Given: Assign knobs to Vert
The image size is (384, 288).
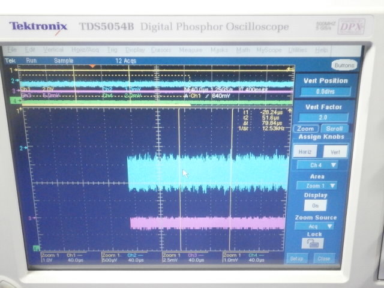Looking at the screenshot, I should click(335, 152).
